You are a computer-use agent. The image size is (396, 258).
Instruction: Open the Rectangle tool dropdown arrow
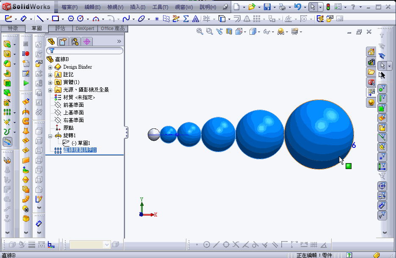pos(63,19)
